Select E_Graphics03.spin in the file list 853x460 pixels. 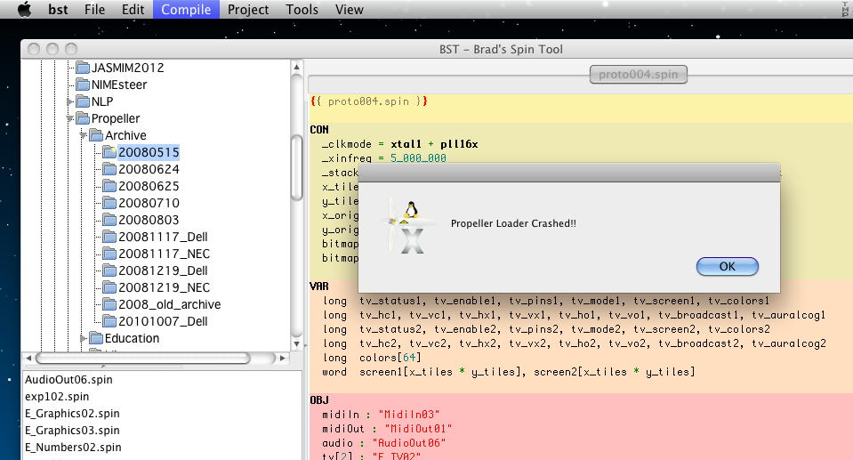pyautogui.click(x=73, y=431)
